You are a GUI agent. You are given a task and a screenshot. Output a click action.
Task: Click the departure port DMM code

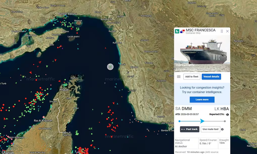pyautogui.click(x=187, y=109)
